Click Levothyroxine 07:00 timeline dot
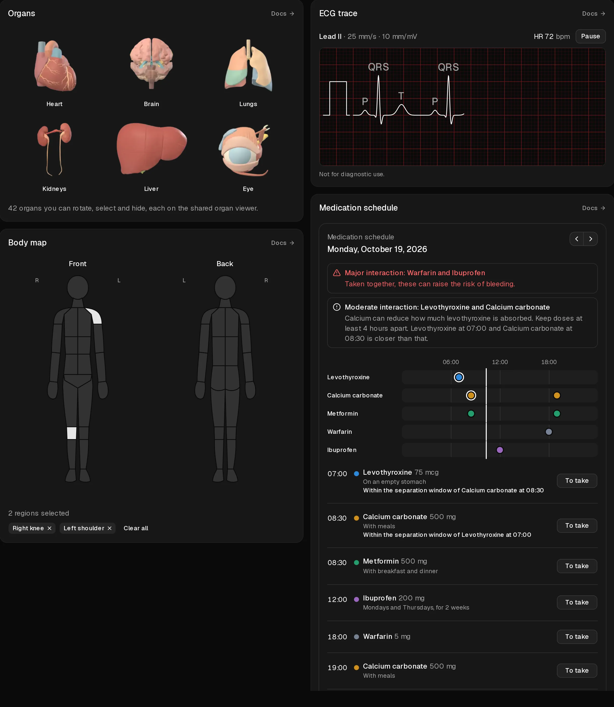614x707 pixels. (459, 377)
